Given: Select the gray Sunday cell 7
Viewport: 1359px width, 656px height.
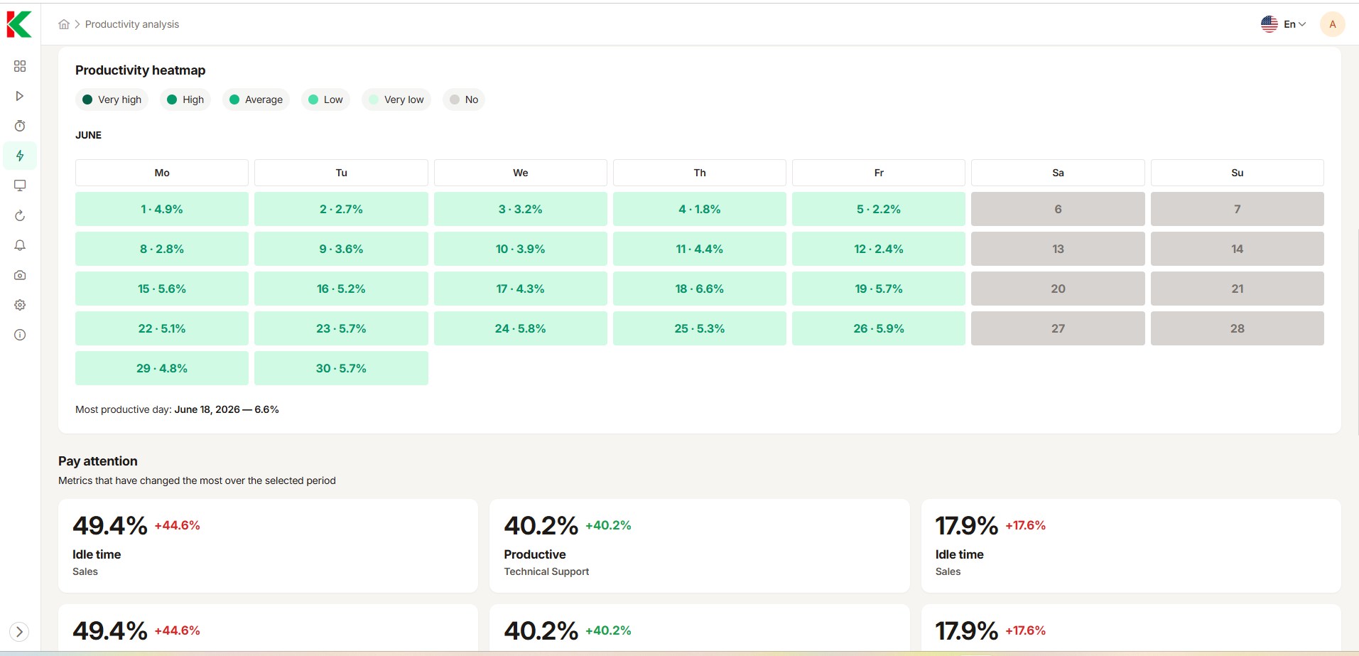Looking at the screenshot, I should click(x=1238, y=209).
